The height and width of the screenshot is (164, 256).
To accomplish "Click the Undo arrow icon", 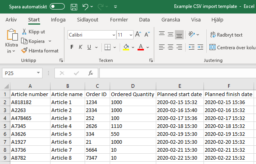I will click(85, 7).
